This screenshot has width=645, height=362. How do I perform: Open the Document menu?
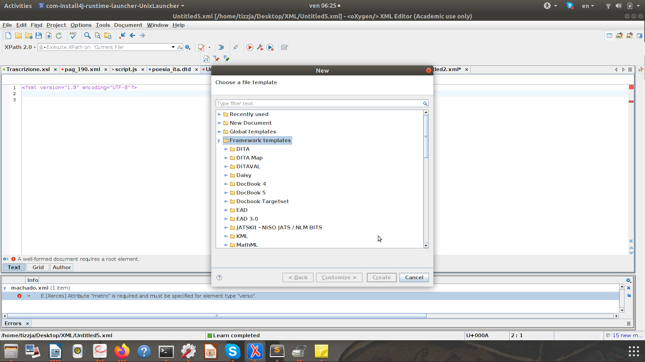coord(128,25)
